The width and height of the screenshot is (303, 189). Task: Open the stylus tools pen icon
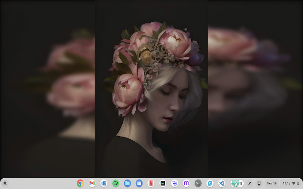pos(250,183)
